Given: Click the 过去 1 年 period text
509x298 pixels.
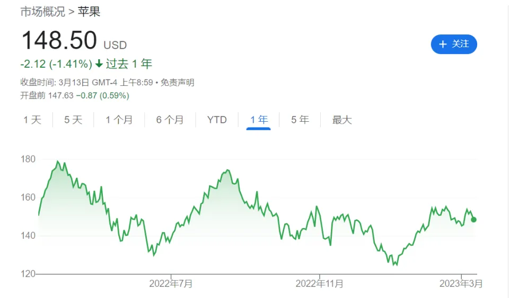Looking at the screenshot, I should 129,64.
